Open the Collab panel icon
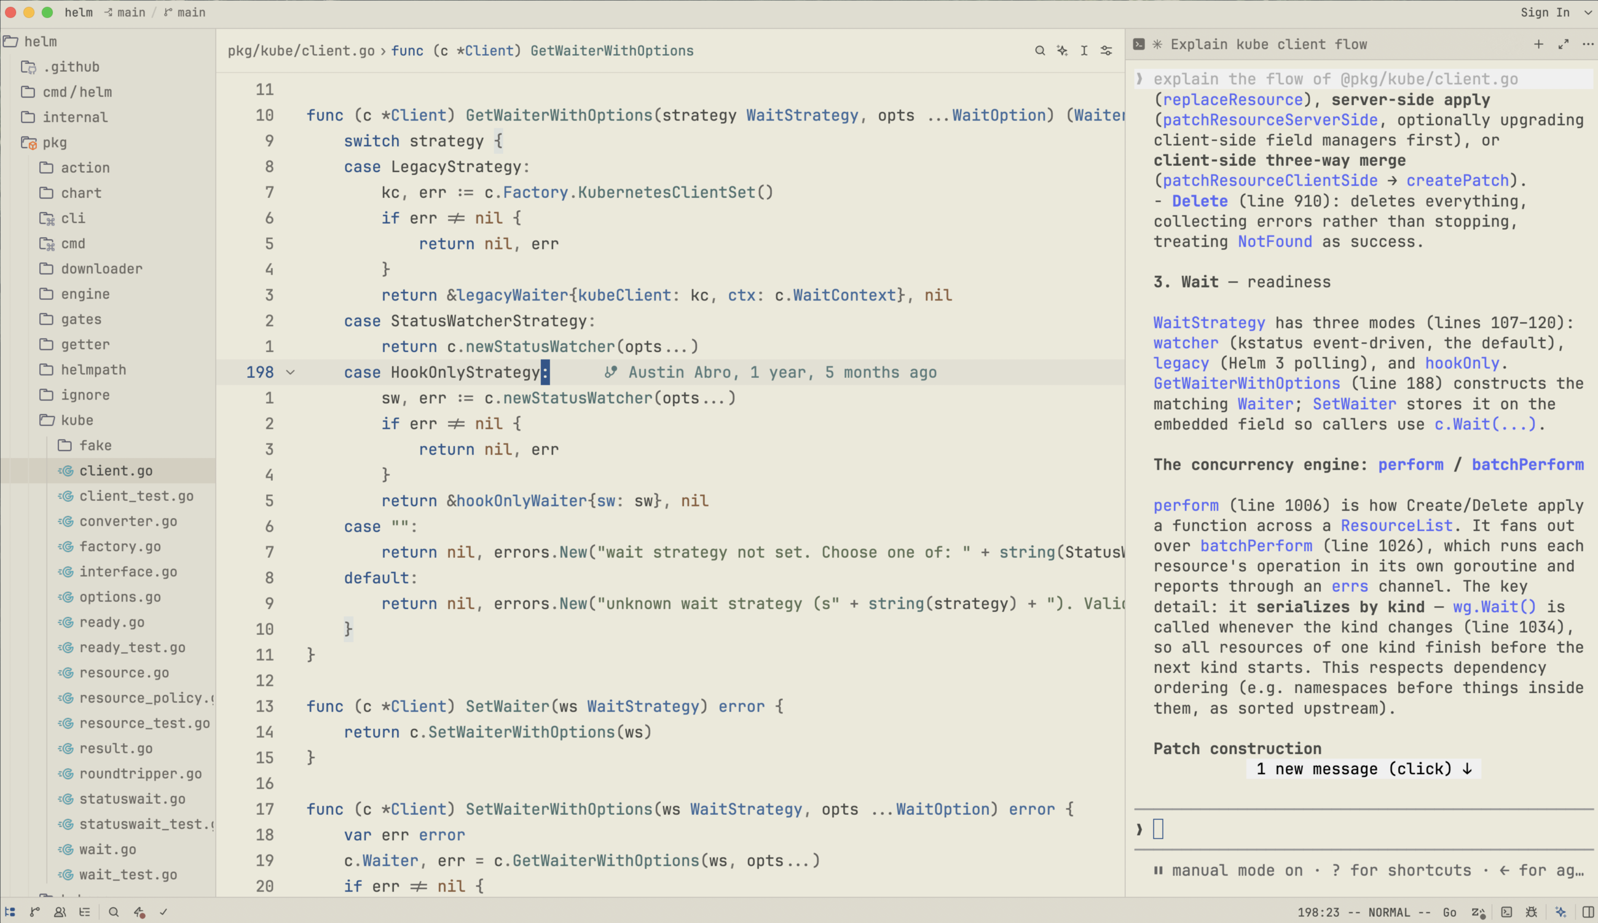This screenshot has height=923, width=1598. tap(60, 911)
